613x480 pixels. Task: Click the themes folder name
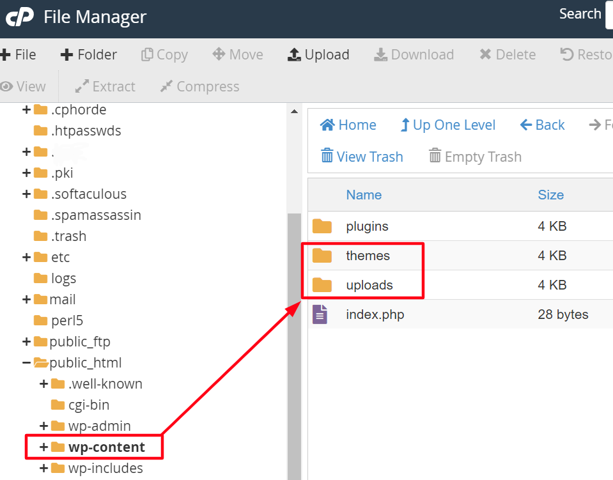pos(368,256)
